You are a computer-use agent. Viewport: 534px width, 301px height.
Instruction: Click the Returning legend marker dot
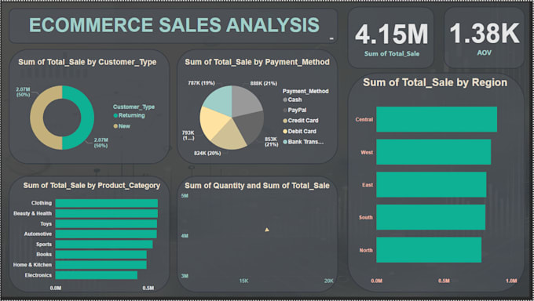[x=115, y=116]
